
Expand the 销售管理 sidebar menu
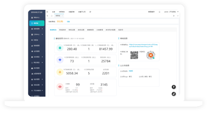coord(37,29)
